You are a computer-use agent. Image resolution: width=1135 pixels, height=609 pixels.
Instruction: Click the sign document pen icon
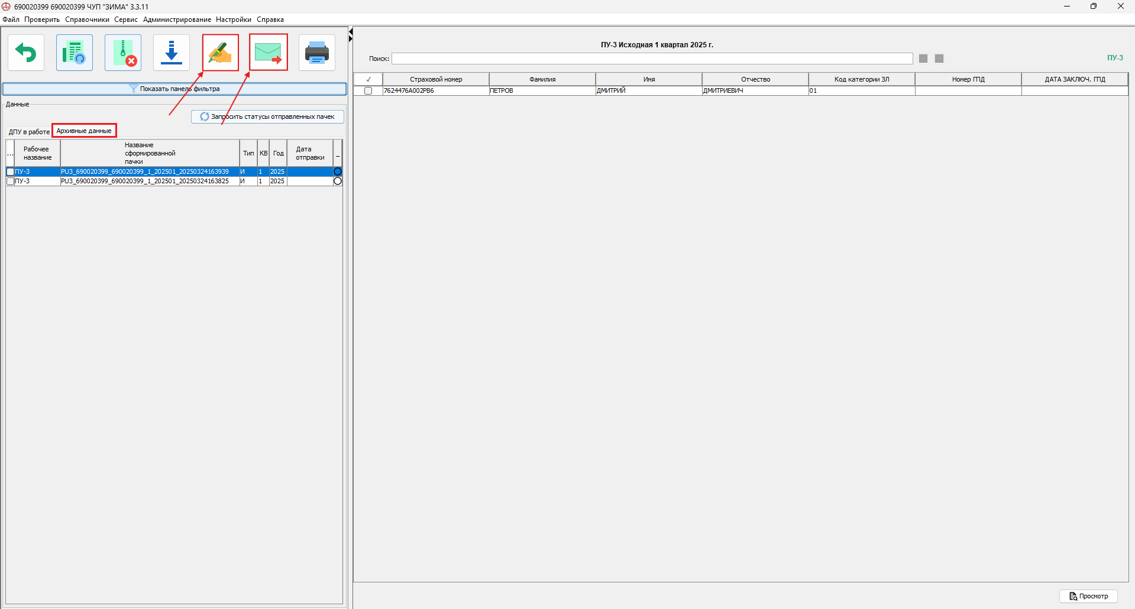coord(220,53)
